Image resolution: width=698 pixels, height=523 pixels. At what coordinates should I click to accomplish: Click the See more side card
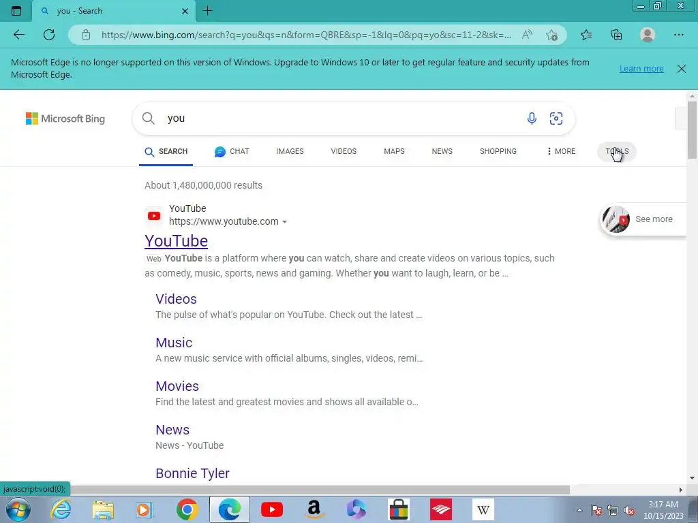tap(643, 219)
